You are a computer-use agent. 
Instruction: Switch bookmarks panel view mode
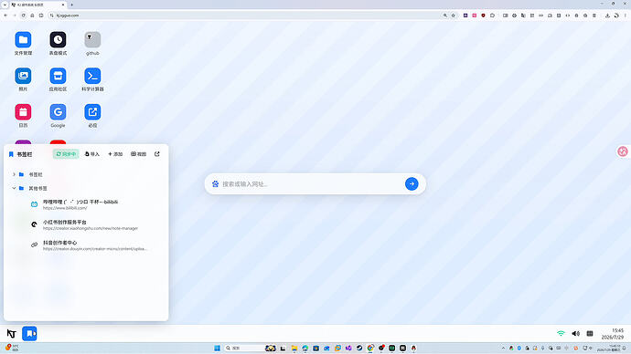138,154
